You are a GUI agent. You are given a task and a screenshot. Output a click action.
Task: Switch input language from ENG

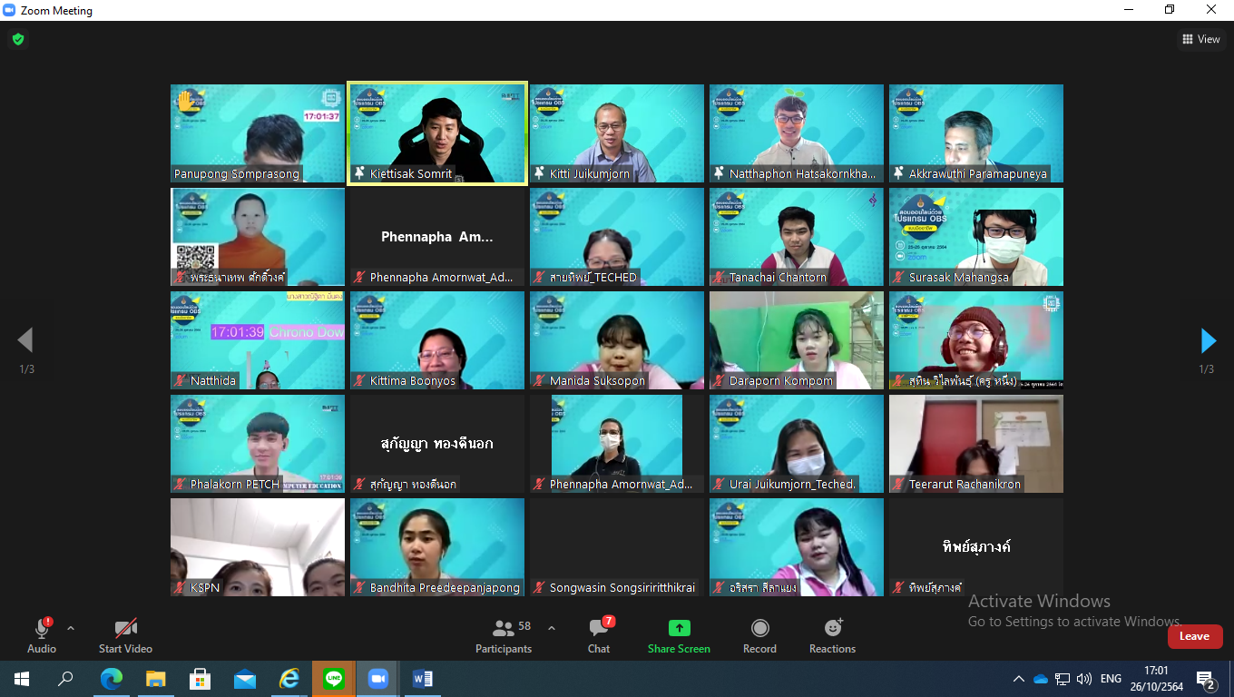[x=1111, y=679]
